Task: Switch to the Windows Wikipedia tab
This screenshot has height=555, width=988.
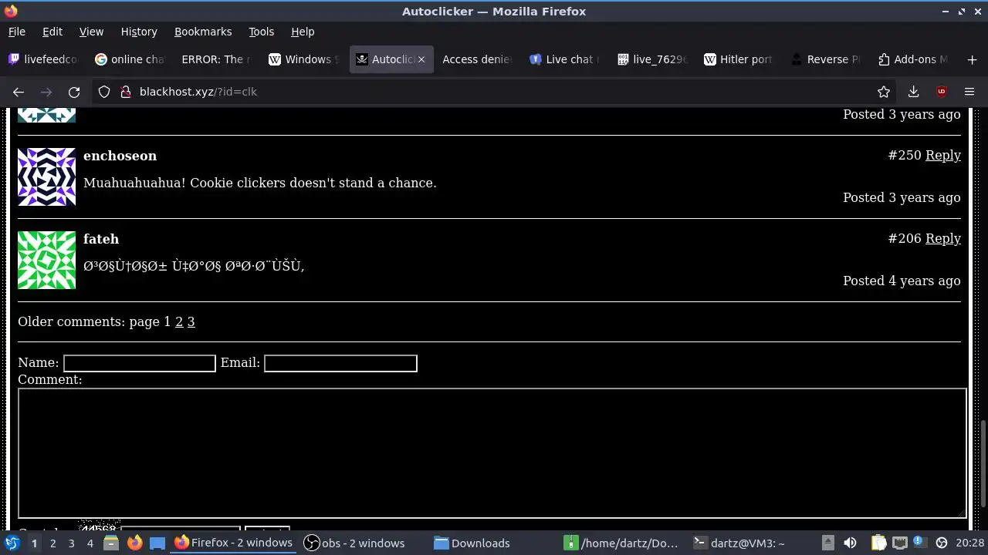Action: 303,59
